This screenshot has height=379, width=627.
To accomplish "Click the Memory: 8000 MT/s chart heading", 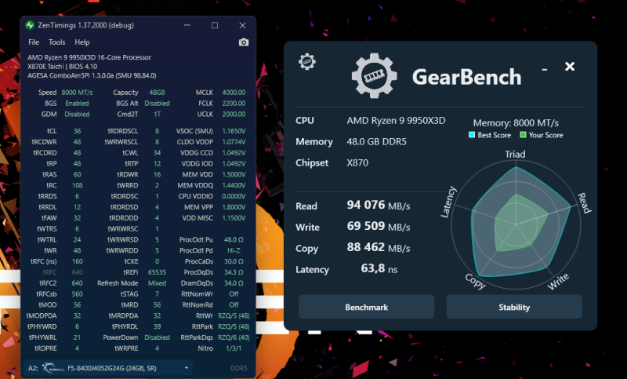I will [x=516, y=123].
